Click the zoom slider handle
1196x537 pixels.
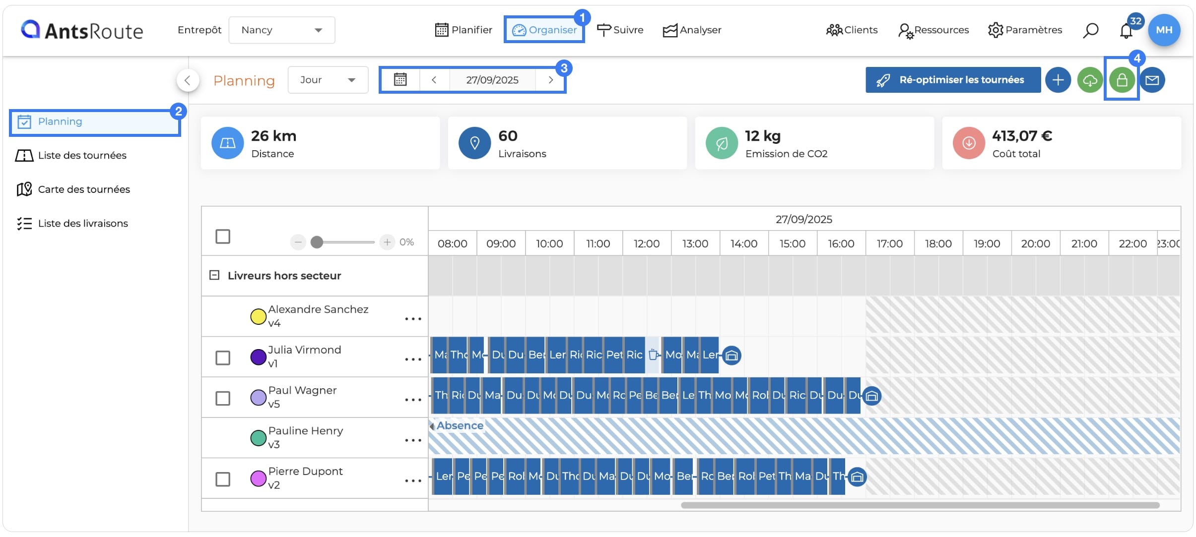317,242
